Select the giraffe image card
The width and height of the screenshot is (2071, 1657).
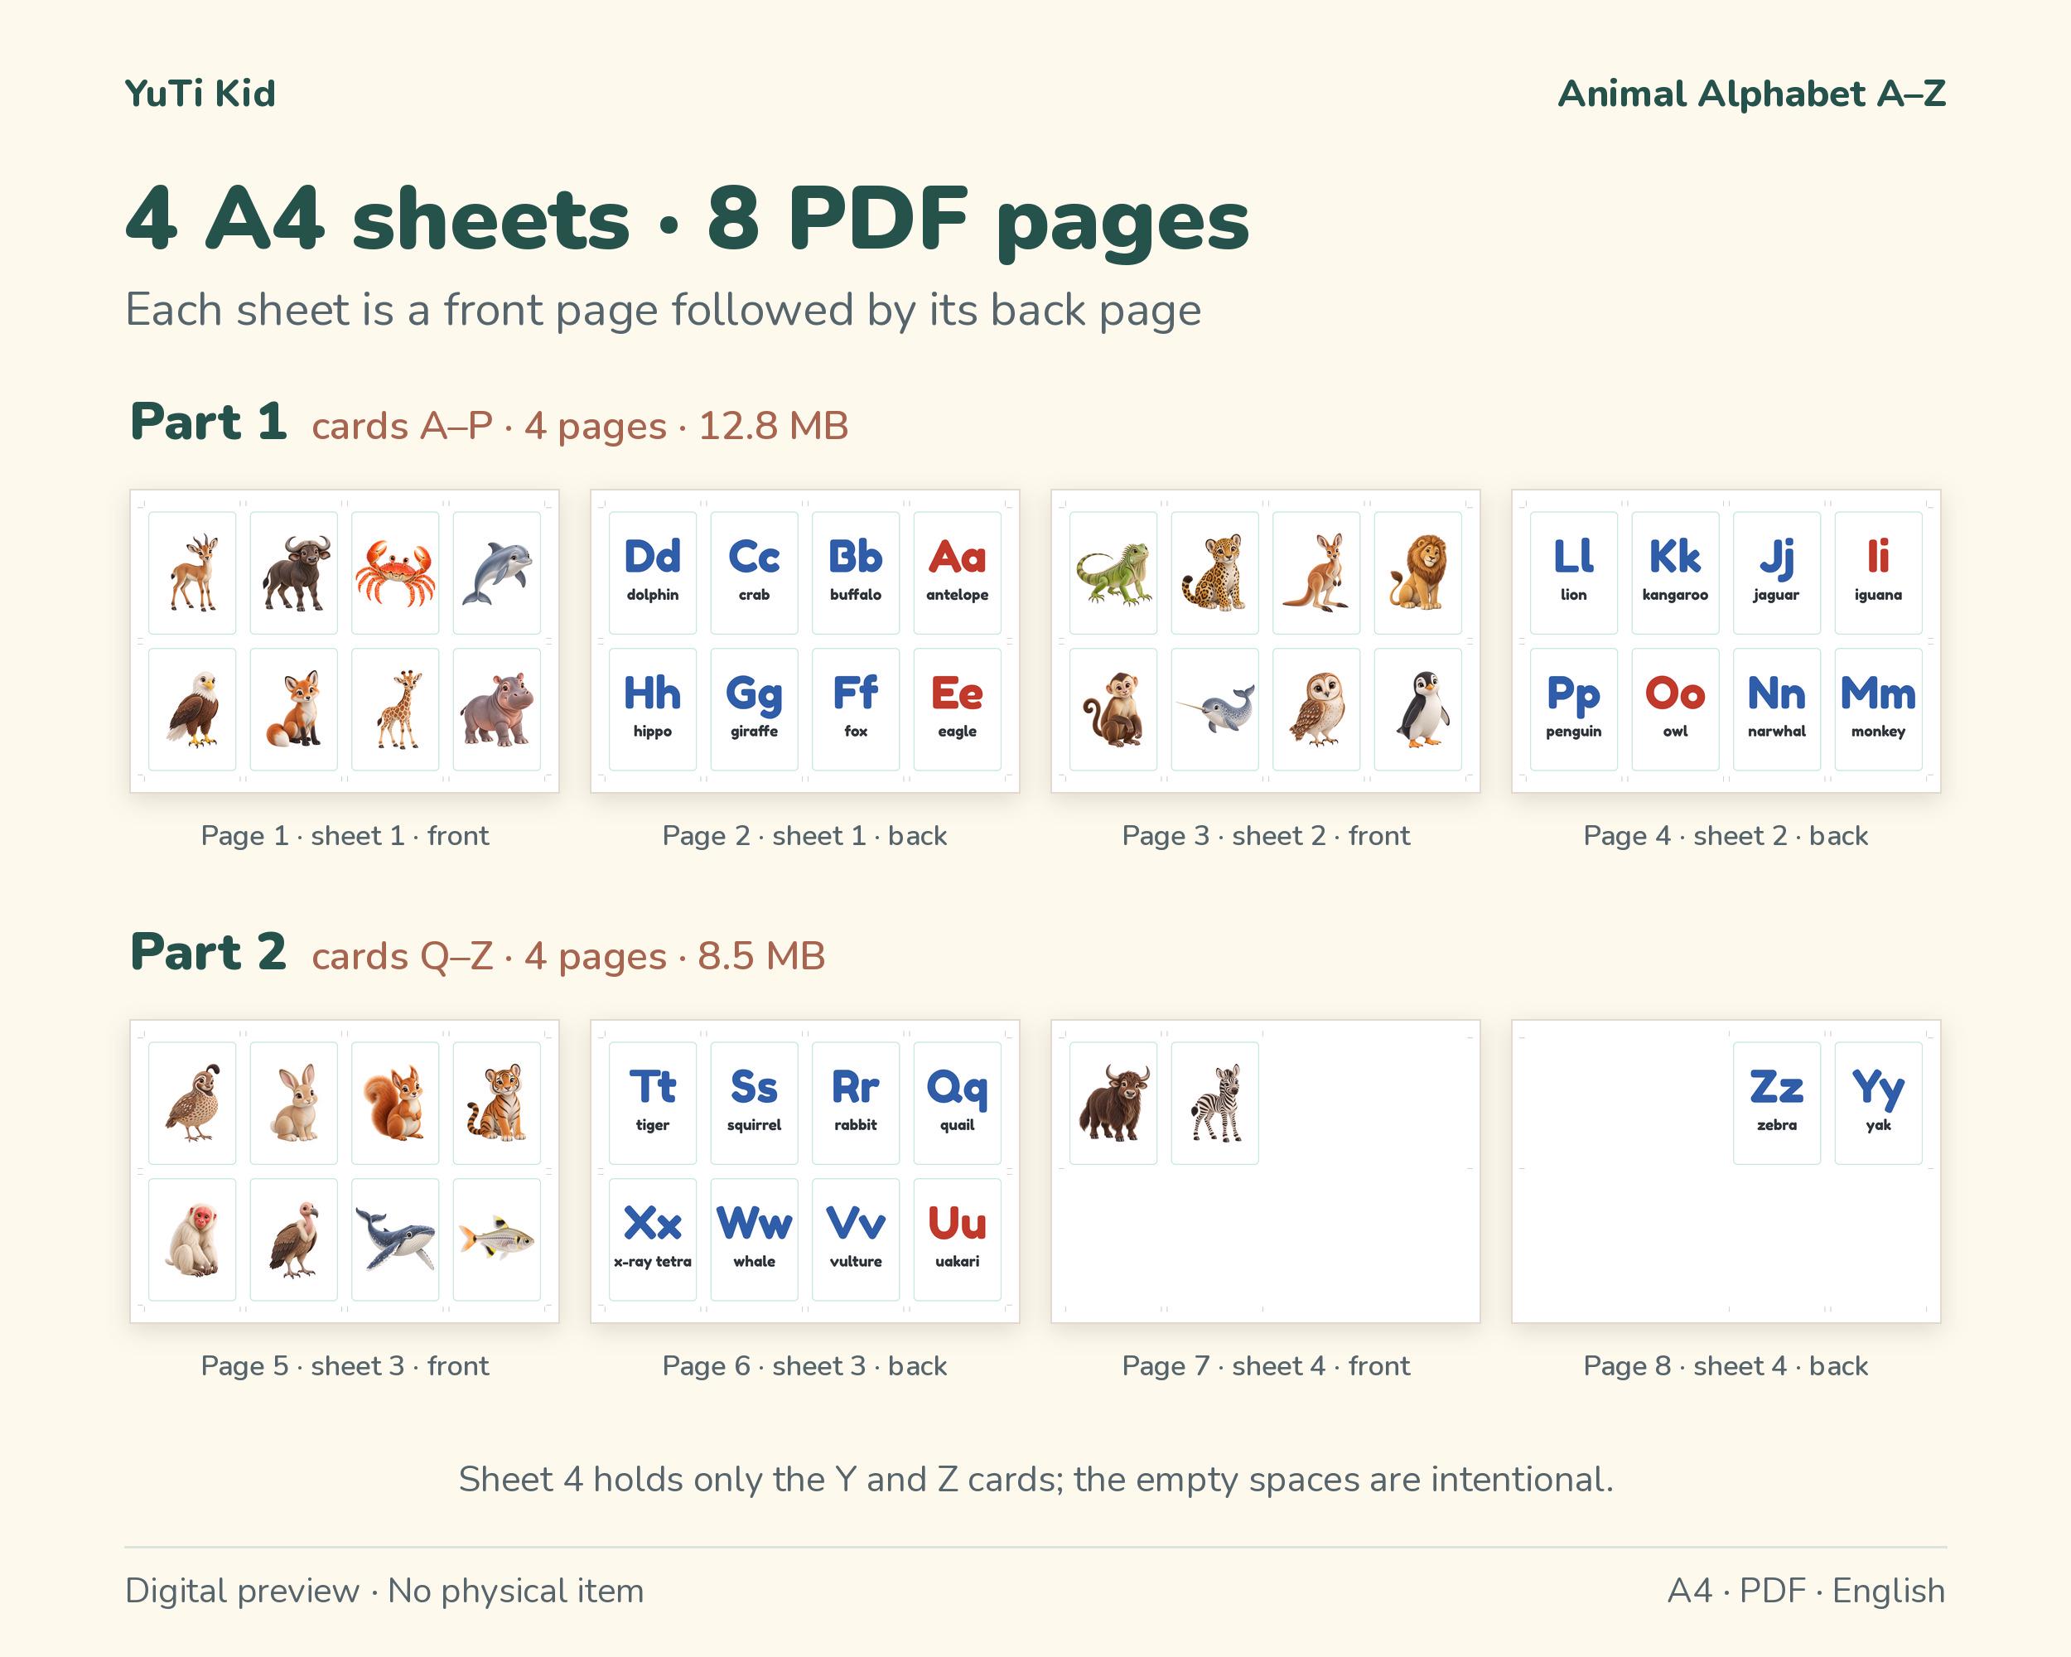click(x=395, y=709)
